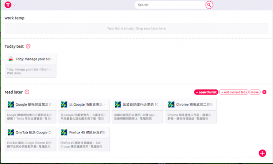
Task: Click description under '比 Google 地圖更偉大' card
Action: (83, 117)
